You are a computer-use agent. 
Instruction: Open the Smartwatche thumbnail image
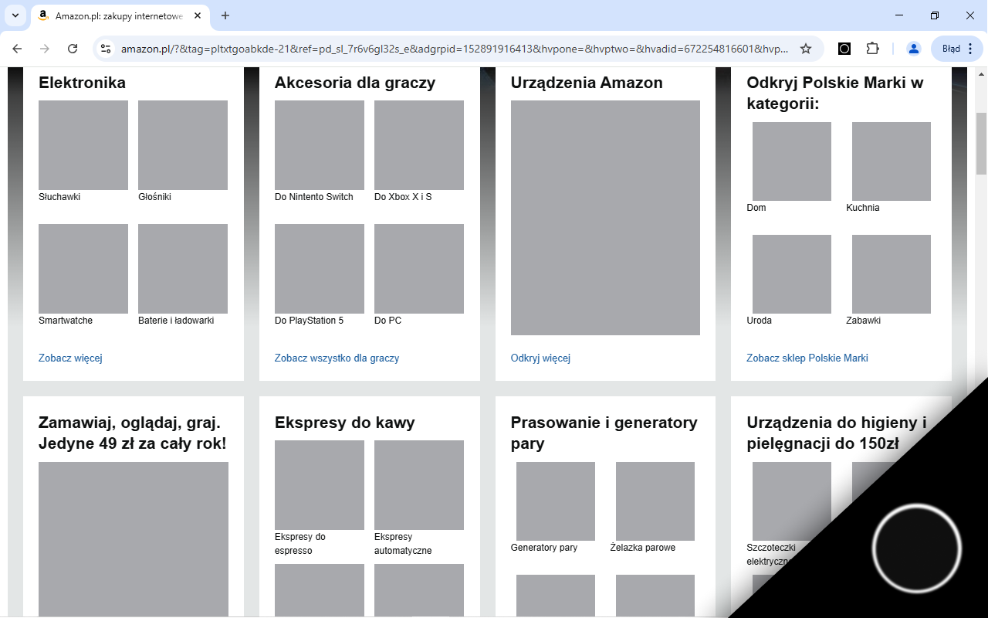point(83,269)
